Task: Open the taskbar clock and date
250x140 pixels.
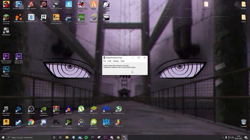Action: pyautogui.click(x=239, y=137)
